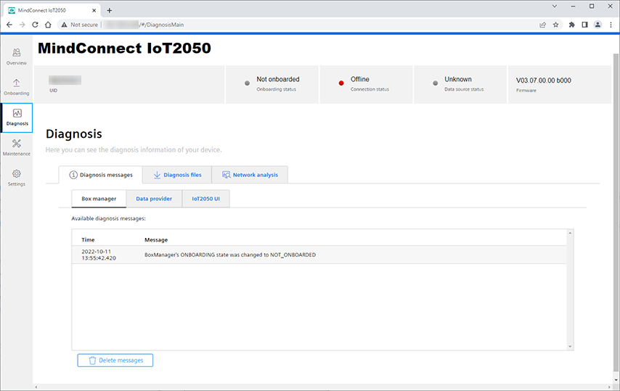Open the Network analysis tab

[250, 175]
